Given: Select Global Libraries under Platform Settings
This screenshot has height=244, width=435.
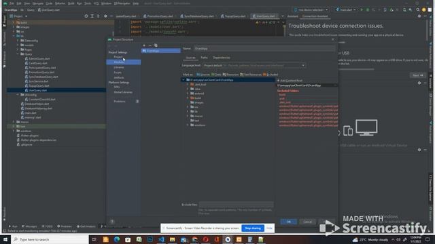Looking at the screenshot, I should coord(123,92).
